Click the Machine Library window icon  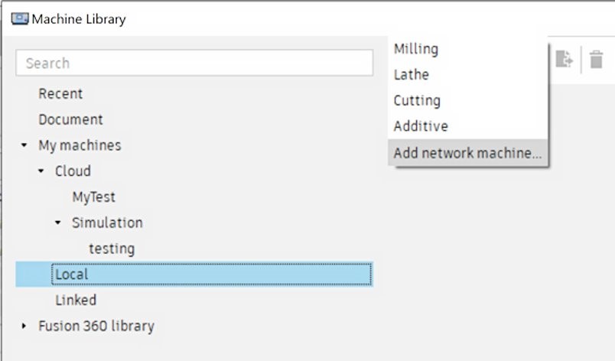pos(19,19)
